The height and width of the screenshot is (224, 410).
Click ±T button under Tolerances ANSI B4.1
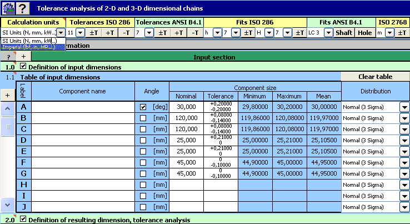tap(162, 33)
